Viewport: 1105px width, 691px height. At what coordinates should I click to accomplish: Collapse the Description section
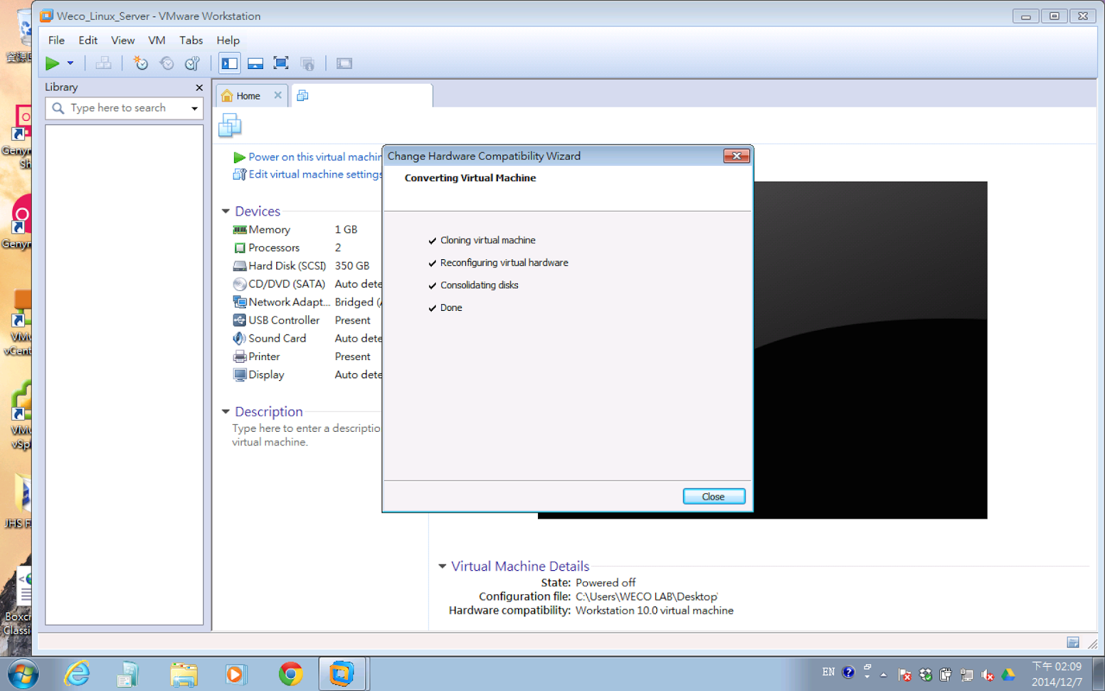[x=226, y=412]
